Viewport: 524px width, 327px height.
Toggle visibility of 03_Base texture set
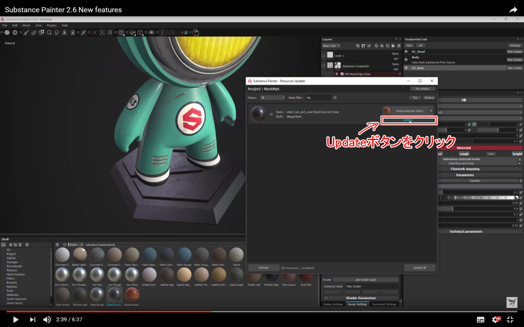pos(406,68)
